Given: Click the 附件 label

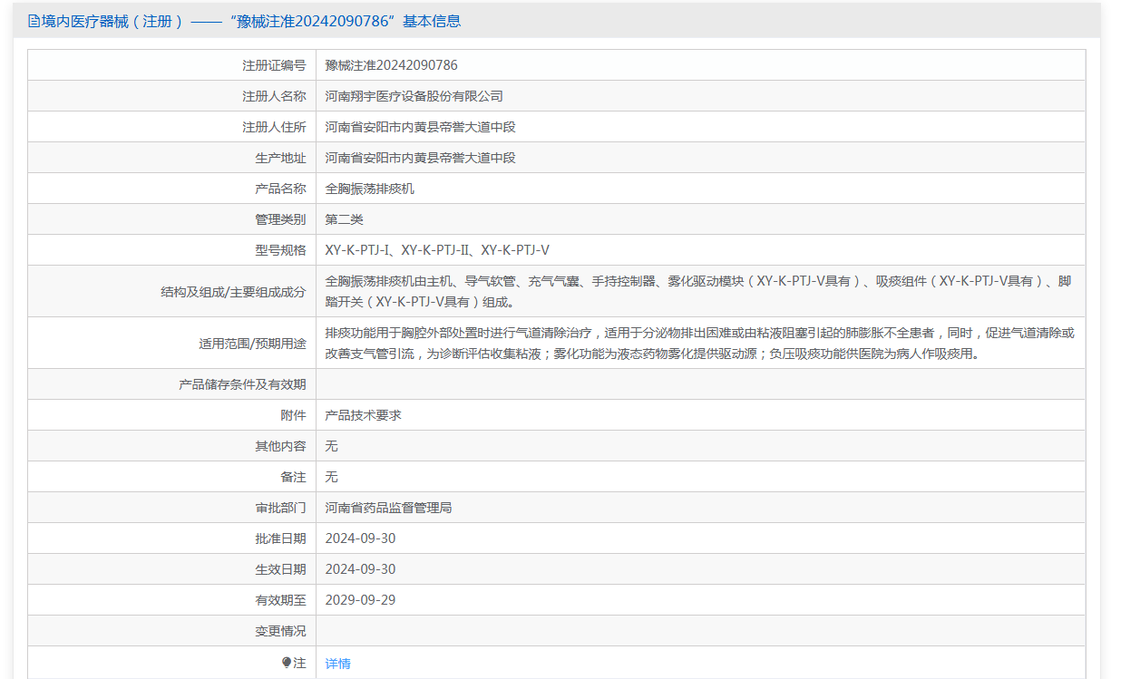Looking at the screenshot, I should coord(293,415).
